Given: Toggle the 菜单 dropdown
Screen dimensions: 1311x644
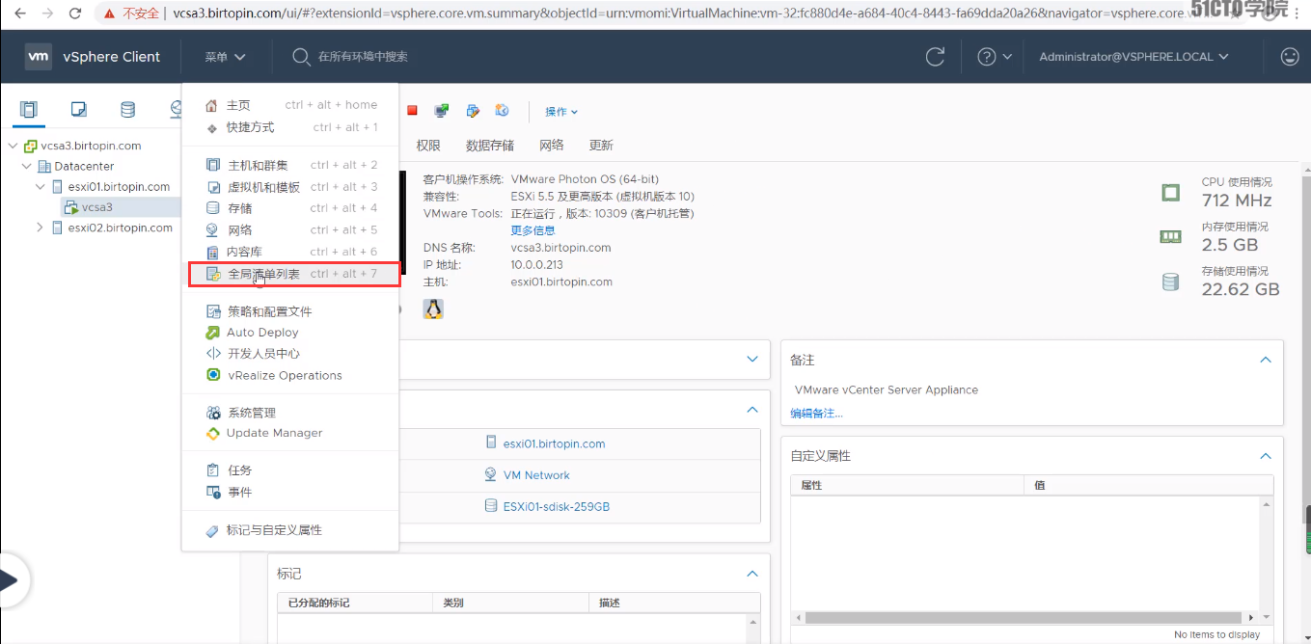Looking at the screenshot, I should tap(225, 57).
